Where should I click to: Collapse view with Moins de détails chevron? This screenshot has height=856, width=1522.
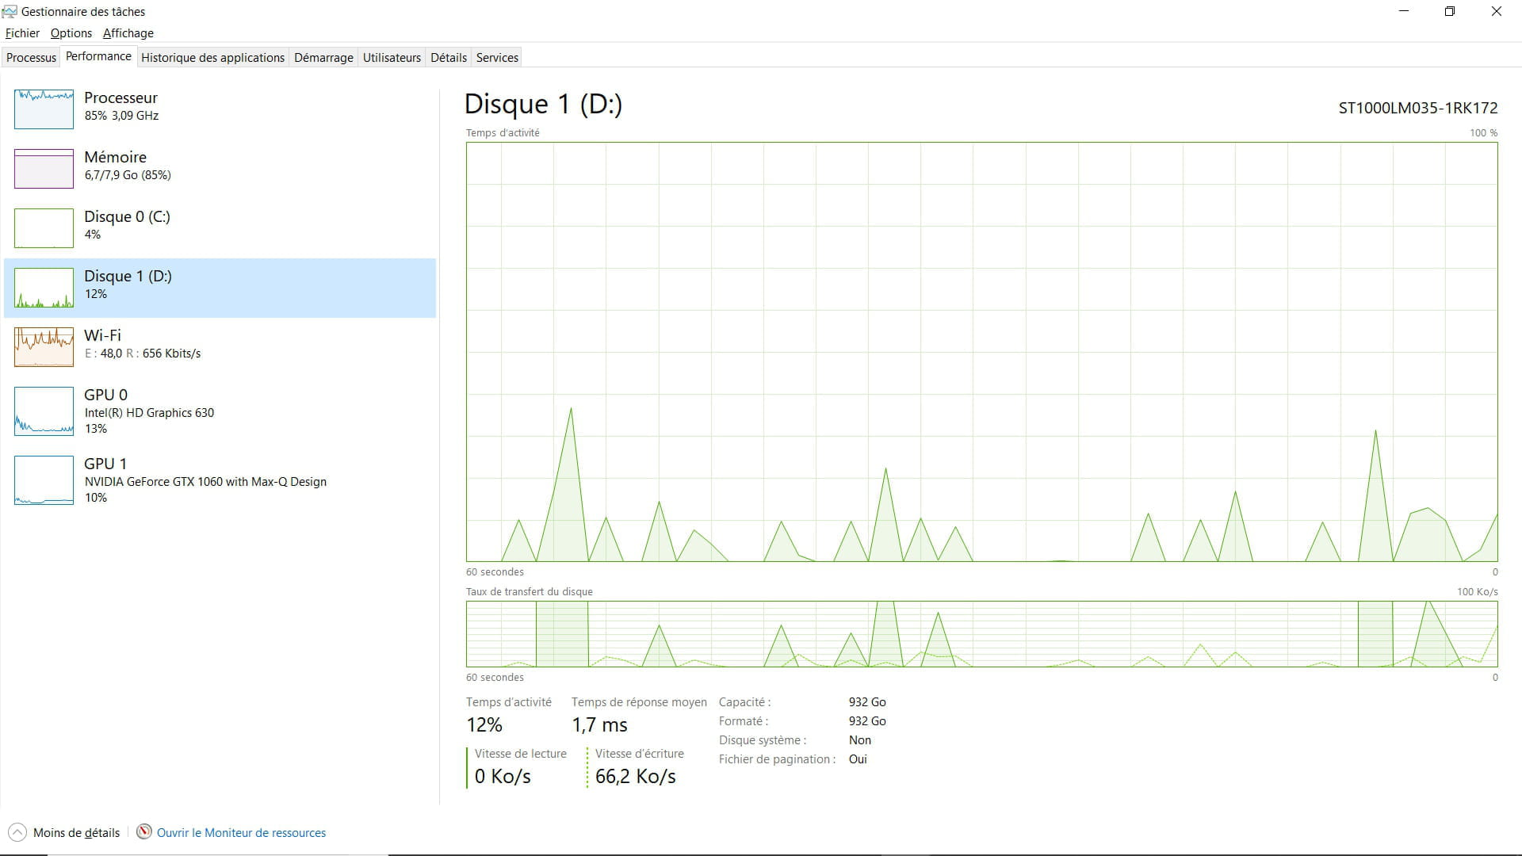[x=17, y=832]
